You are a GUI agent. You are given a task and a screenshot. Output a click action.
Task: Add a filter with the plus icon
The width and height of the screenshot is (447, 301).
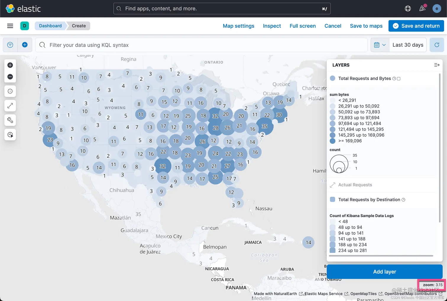[x=25, y=45]
